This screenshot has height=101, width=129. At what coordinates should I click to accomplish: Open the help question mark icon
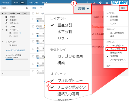point(100,3)
